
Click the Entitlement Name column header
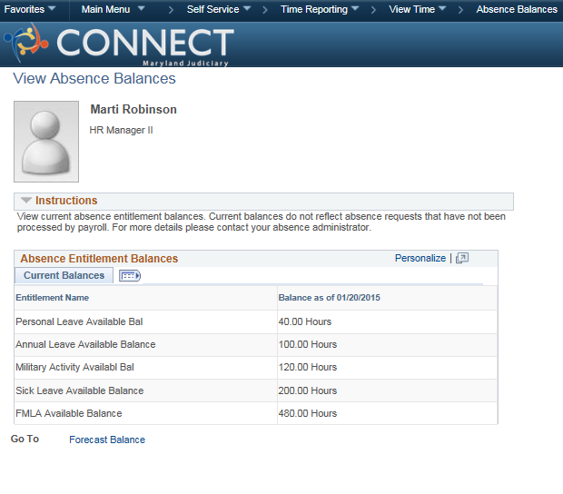pos(53,298)
